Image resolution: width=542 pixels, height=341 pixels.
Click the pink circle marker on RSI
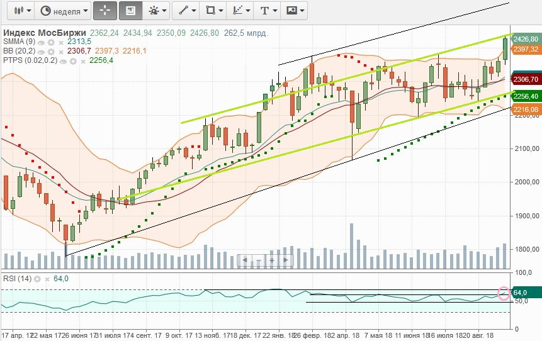point(504,293)
